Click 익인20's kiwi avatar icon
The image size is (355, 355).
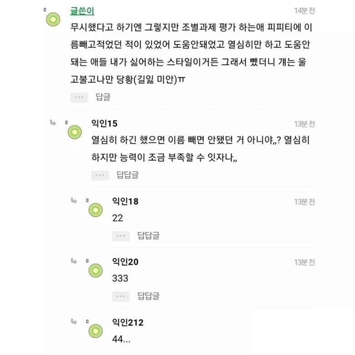(96, 270)
